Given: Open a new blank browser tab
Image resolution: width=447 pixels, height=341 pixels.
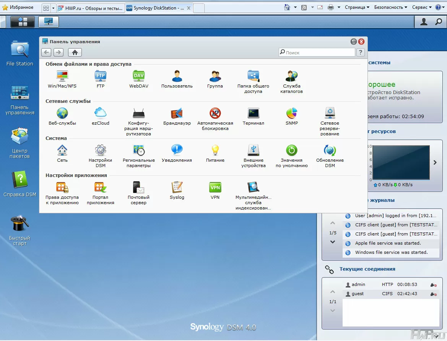Looking at the screenshot, I should (x=199, y=8).
